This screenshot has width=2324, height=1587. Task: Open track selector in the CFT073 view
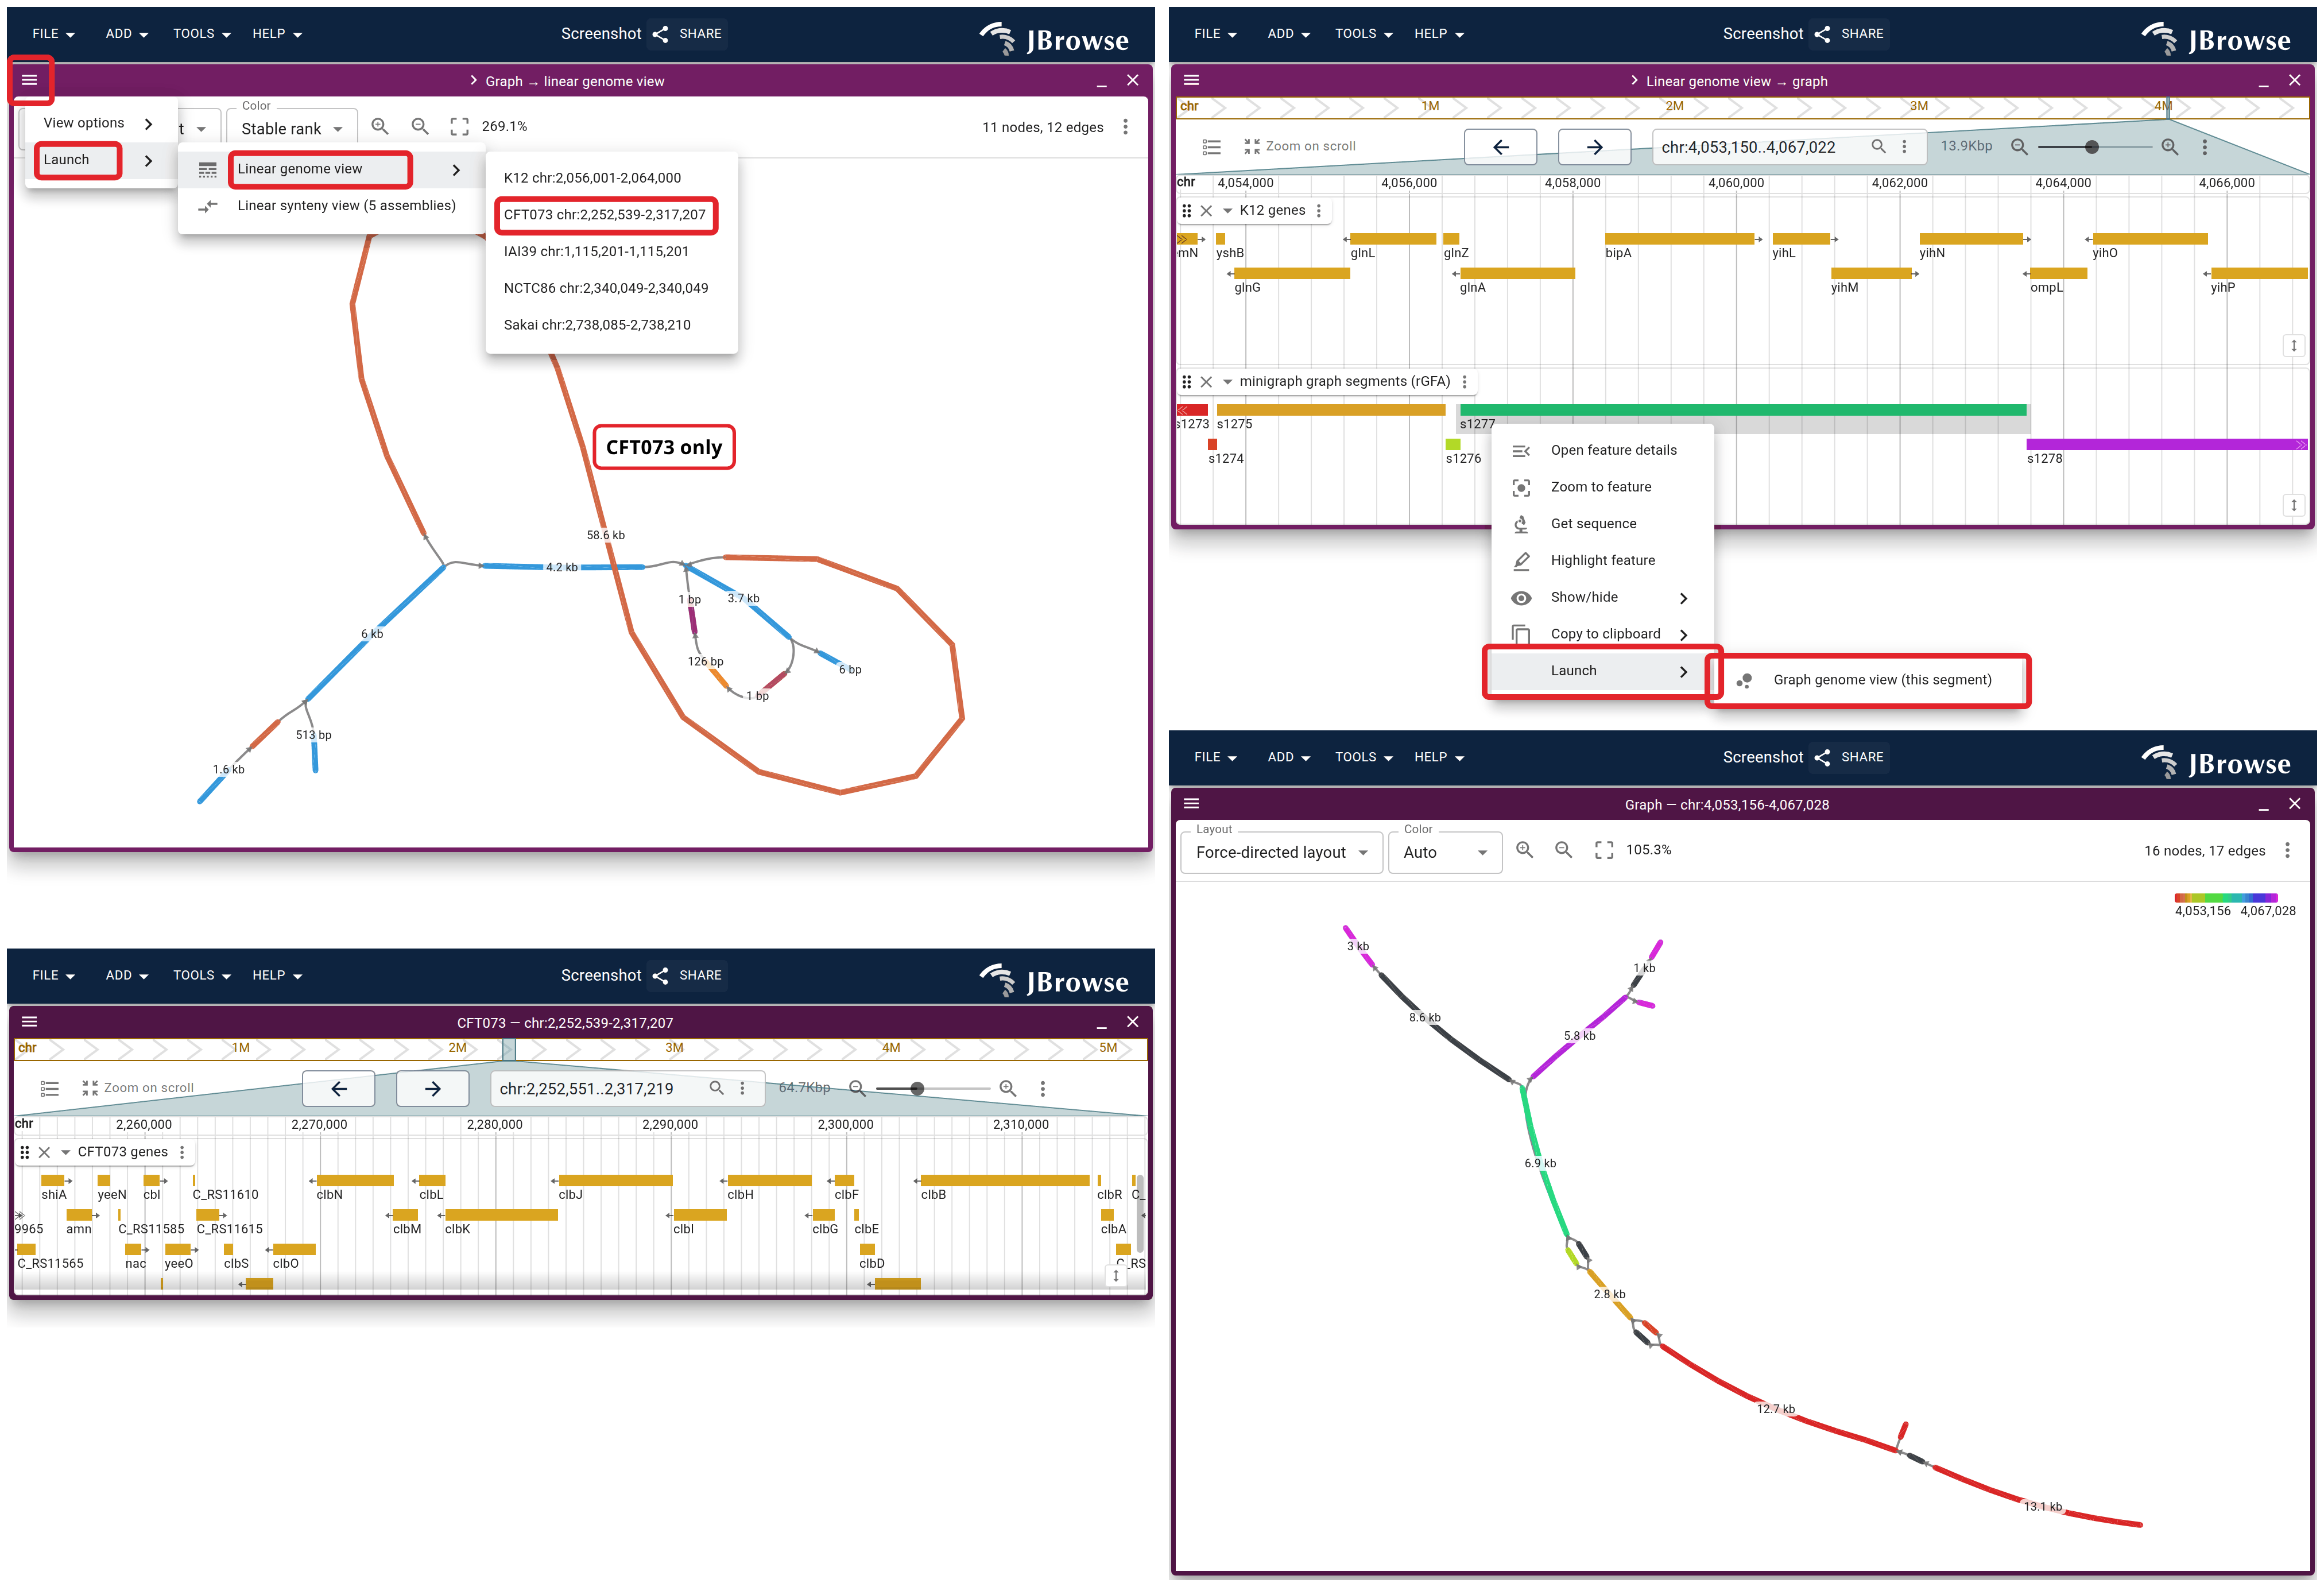point(49,1089)
